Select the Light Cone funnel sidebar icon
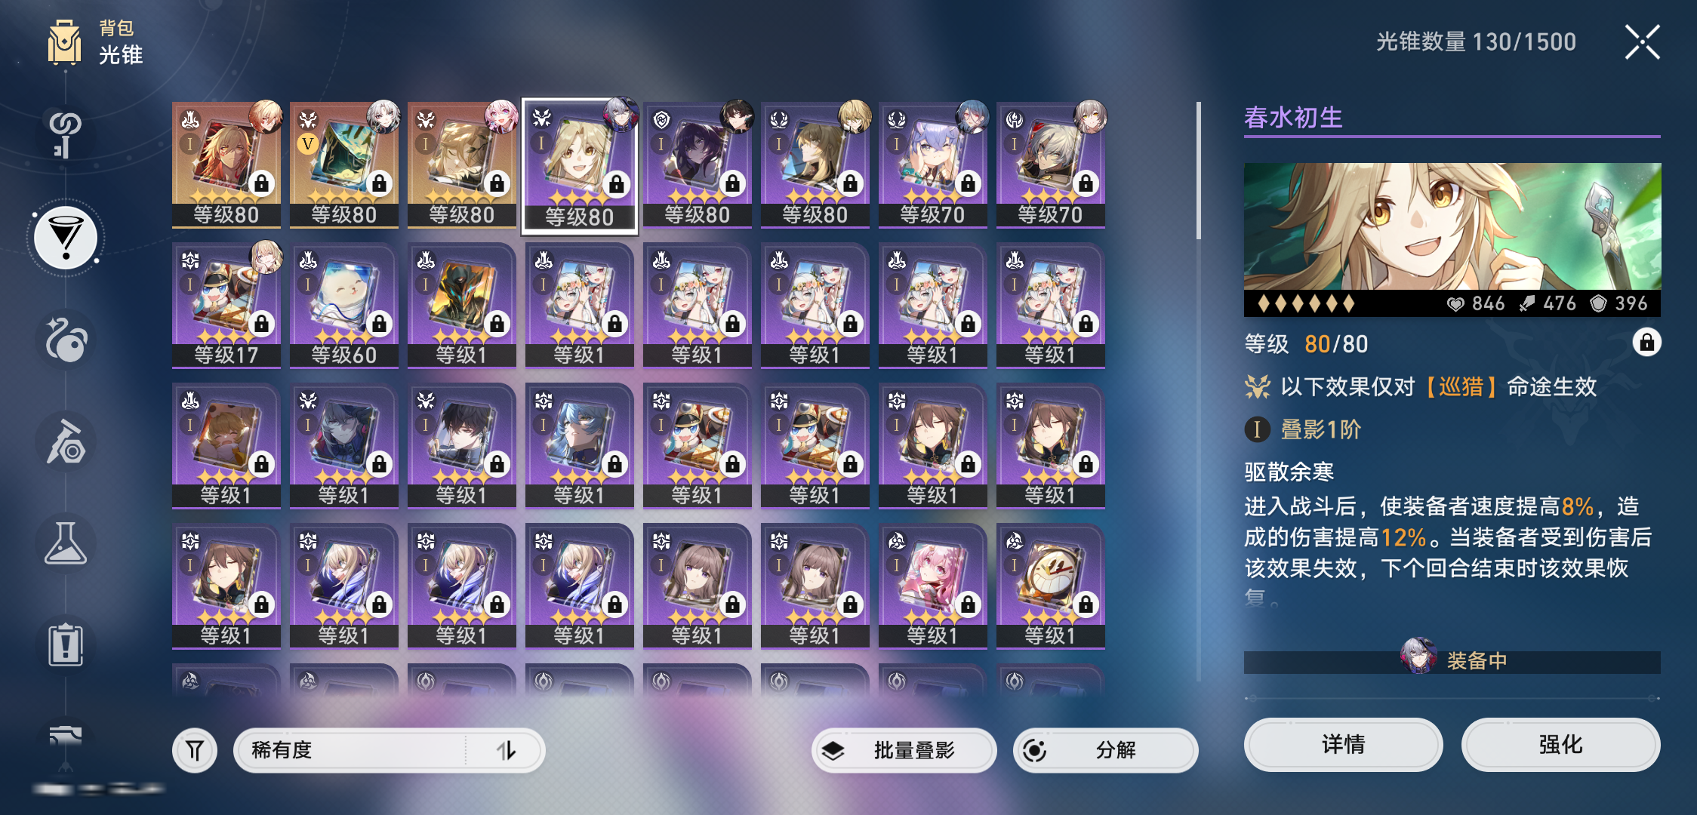This screenshot has height=815, width=1697. (66, 238)
